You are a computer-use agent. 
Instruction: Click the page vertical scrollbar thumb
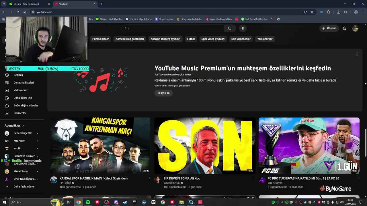coord(365,143)
